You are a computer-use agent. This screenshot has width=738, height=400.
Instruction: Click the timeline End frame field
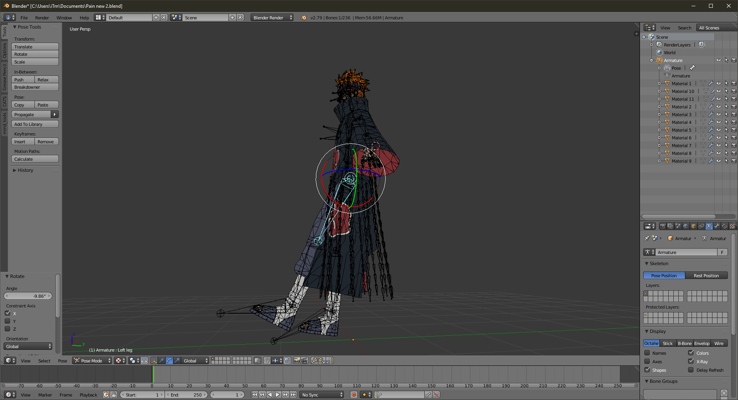186,395
